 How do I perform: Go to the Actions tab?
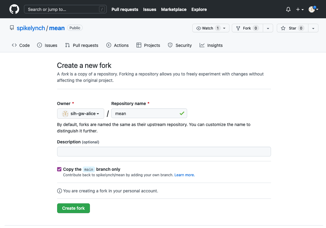click(118, 45)
